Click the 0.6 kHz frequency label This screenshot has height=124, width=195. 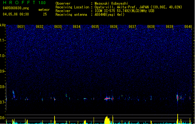(x=2, y=118)
